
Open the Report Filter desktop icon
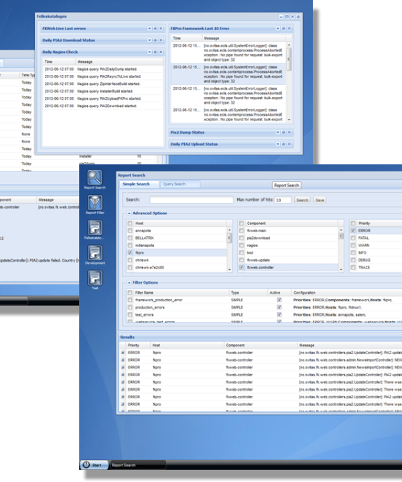pos(94,203)
